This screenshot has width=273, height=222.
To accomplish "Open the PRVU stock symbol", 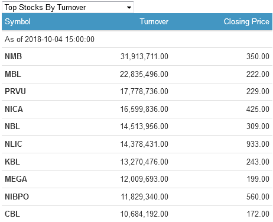I will (x=15, y=91).
